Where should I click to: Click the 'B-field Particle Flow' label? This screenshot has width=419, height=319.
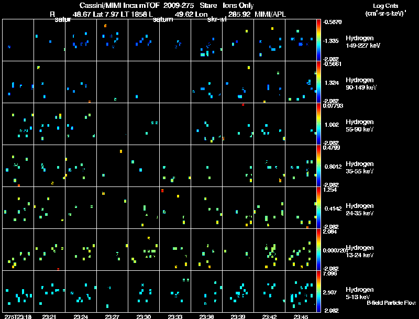pos(391,303)
